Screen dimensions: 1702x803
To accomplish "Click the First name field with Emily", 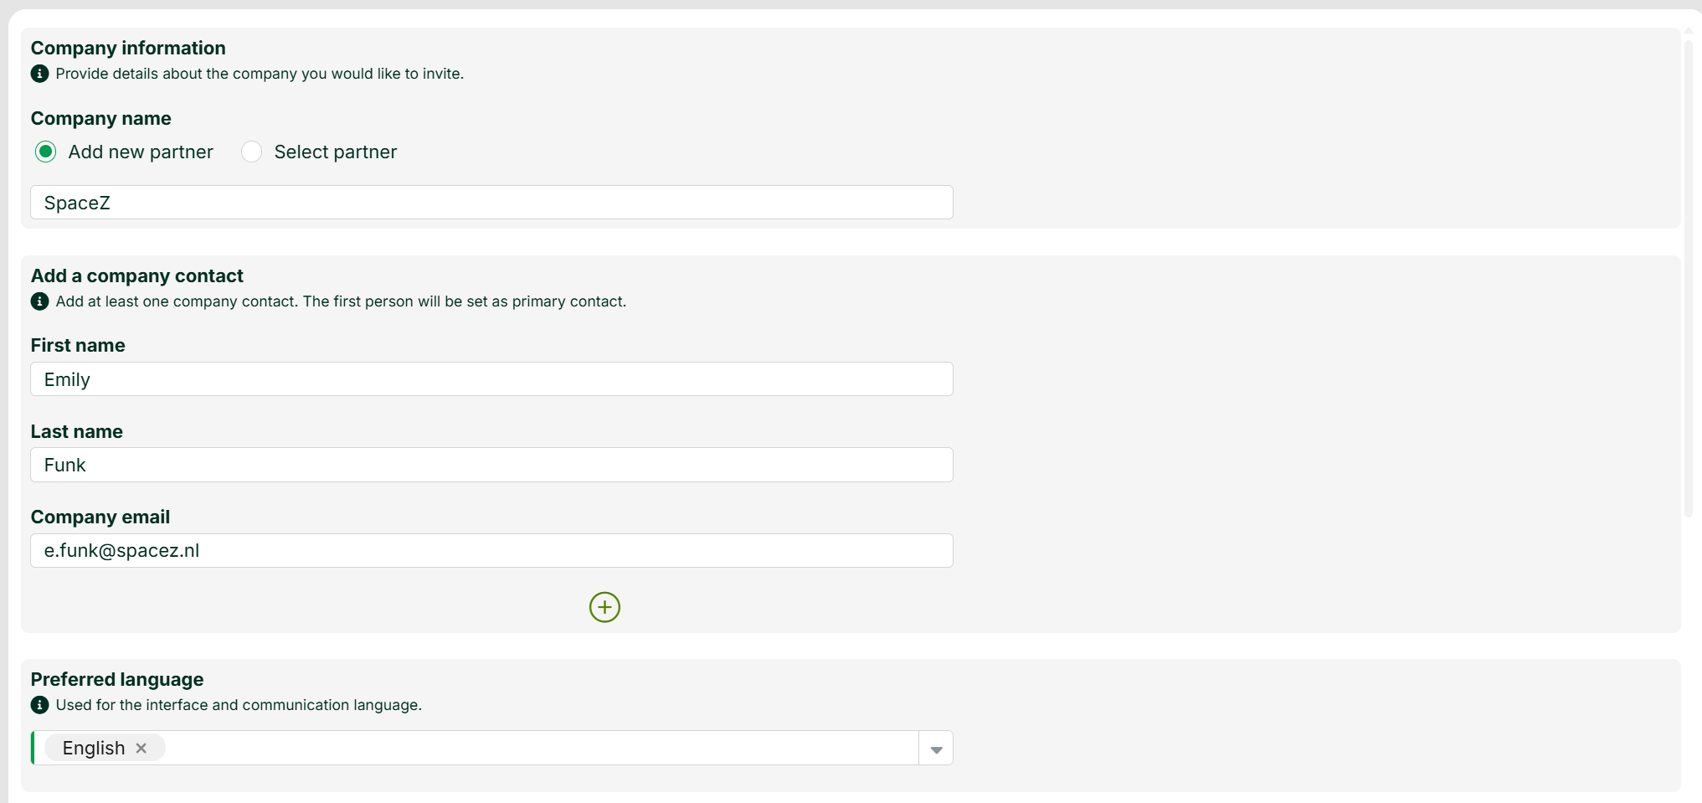I will 491,379.
